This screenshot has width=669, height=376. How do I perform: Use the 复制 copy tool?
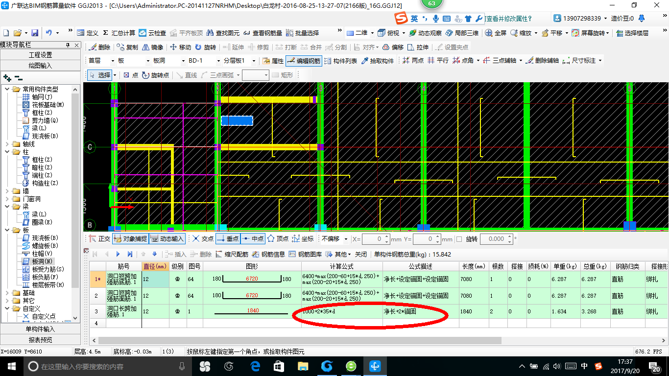(x=127, y=47)
